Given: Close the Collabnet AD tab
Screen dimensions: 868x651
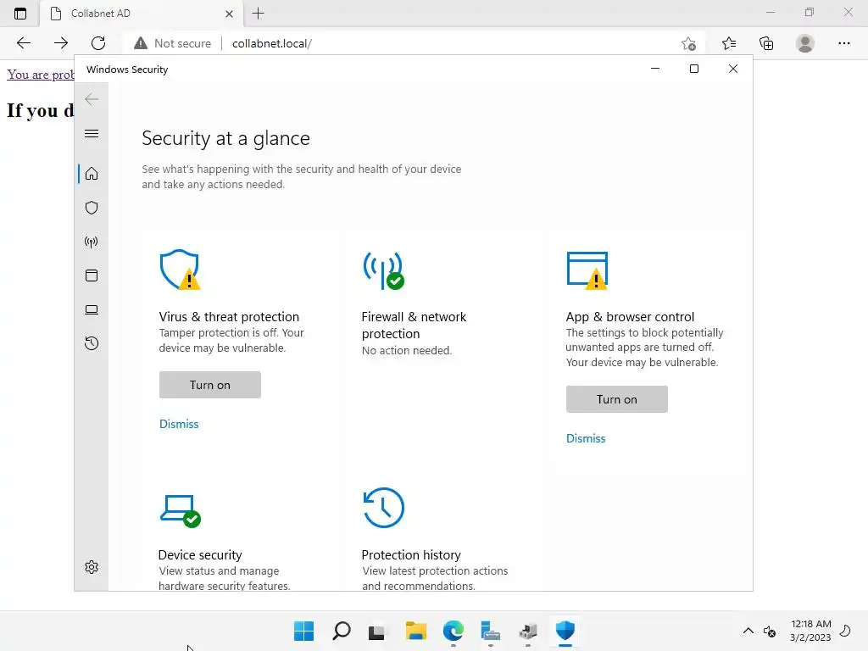Looking at the screenshot, I should [x=229, y=14].
